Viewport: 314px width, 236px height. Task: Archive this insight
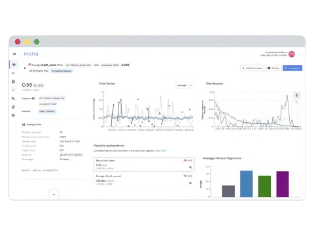pos(273,68)
